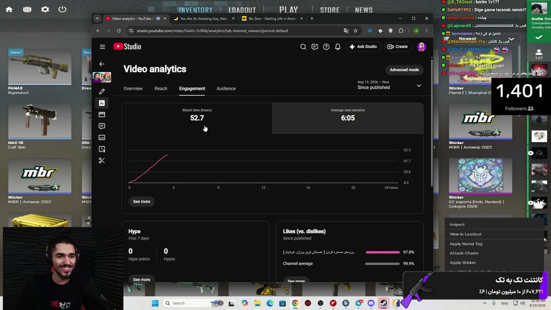
Task: Open the Copyright sidebar icon
Action: 102,149
